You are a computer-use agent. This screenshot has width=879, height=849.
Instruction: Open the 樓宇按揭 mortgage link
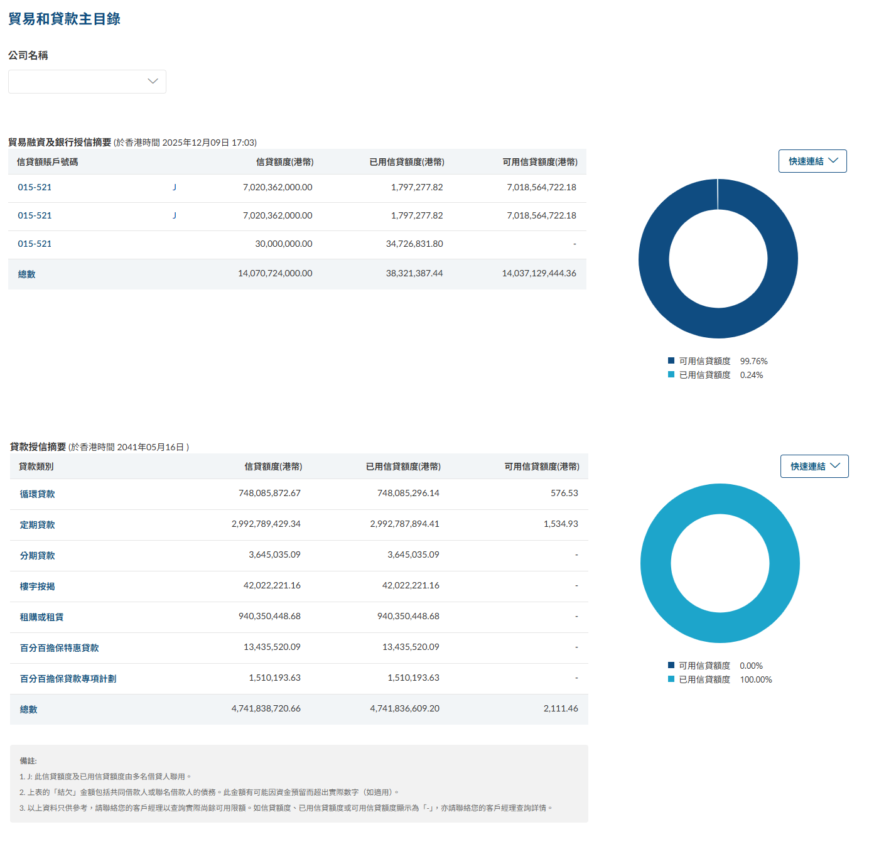pyautogui.click(x=37, y=587)
